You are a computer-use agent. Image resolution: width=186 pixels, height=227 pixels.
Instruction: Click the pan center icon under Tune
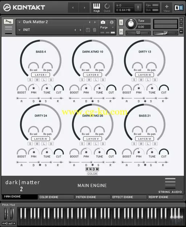pos(138,33)
